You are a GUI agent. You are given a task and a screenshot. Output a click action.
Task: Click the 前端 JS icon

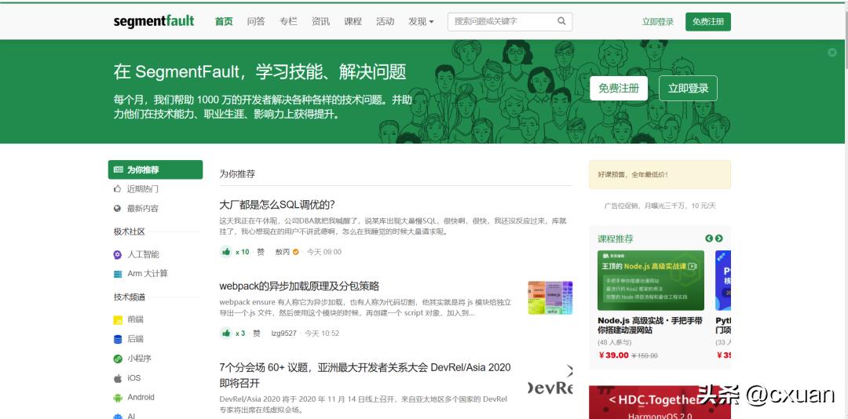click(117, 320)
